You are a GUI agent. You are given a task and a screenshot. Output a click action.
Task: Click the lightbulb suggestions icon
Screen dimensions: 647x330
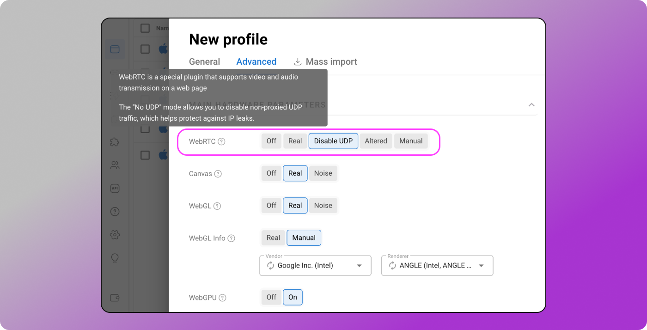[115, 257]
